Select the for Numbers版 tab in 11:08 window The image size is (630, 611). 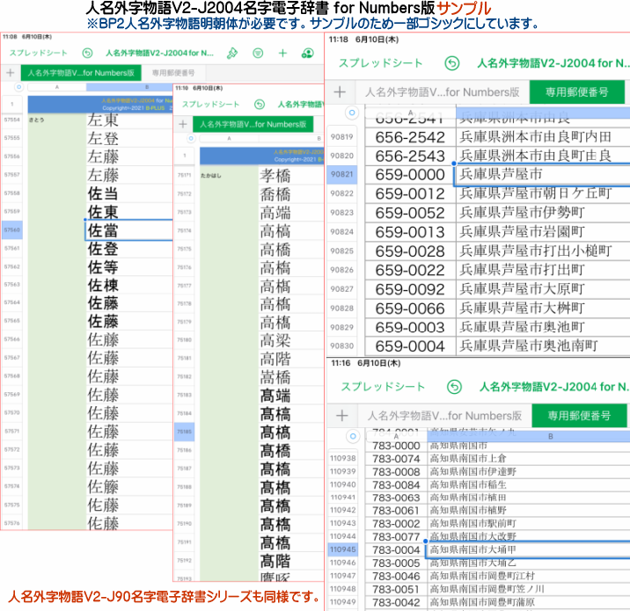pos(81,73)
